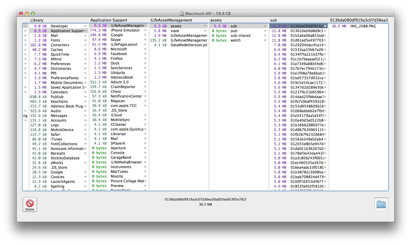Expand the iPhone Simulator folder arrow

(146, 30)
